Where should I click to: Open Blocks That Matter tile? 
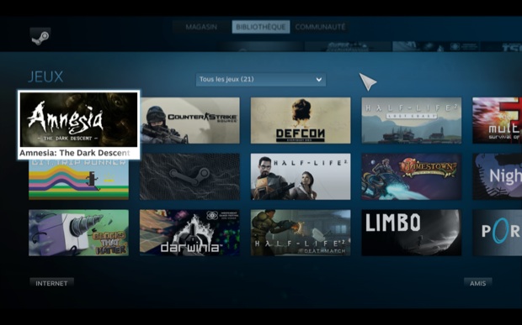coord(78,233)
